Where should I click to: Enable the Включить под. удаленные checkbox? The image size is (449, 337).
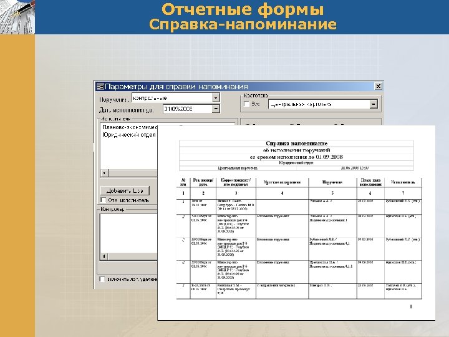(x=102, y=279)
